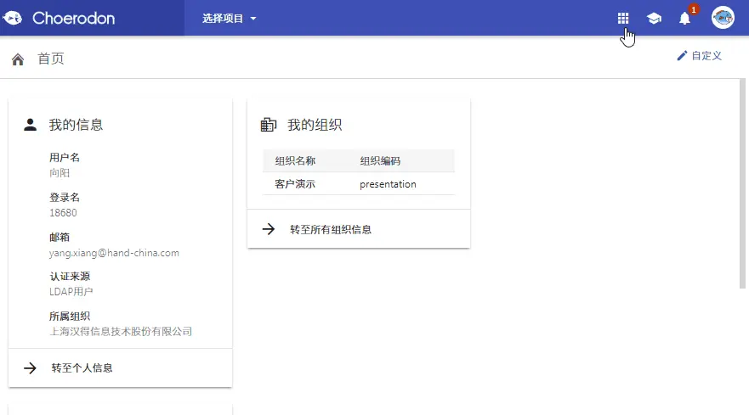Image resolution: width=749 pixels, height=415 pixels.
Task: Go to 转至个人信息 link
Action: (82, 367)
